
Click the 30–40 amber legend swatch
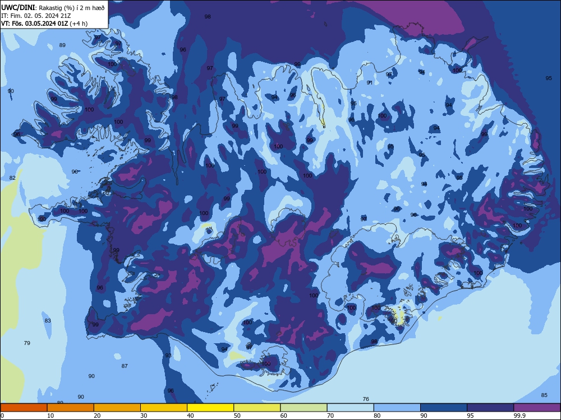coord(164,408)
